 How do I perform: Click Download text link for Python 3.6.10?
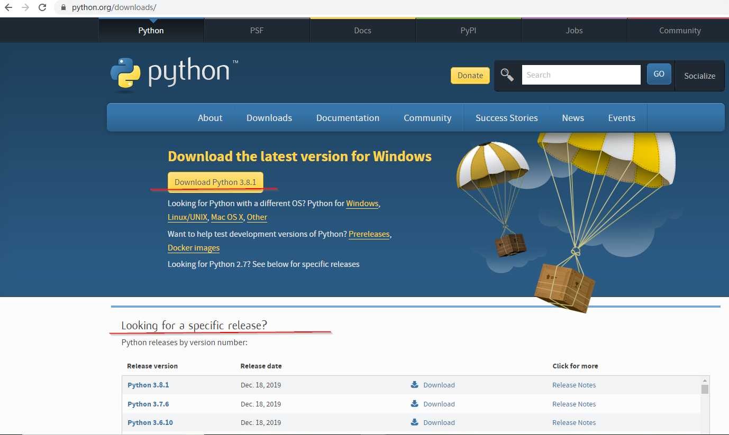[439, 422]
